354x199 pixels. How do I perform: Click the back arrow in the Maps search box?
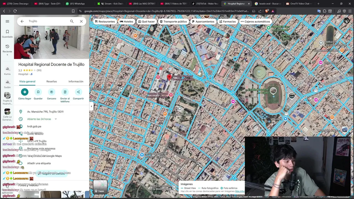click(x=22, y=21)
